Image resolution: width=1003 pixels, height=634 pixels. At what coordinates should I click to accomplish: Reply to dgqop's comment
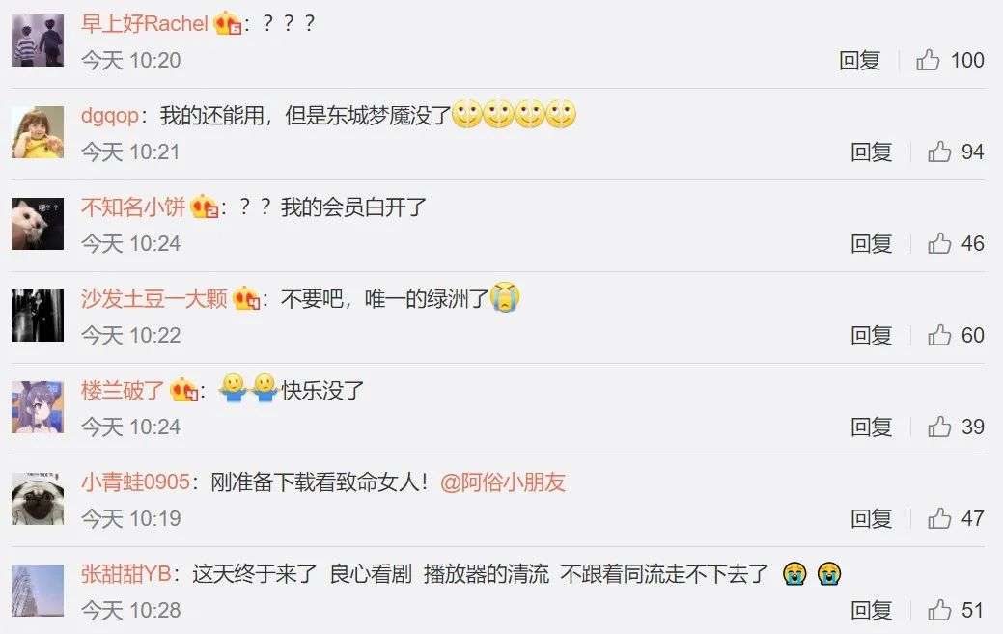coord(871,152)
